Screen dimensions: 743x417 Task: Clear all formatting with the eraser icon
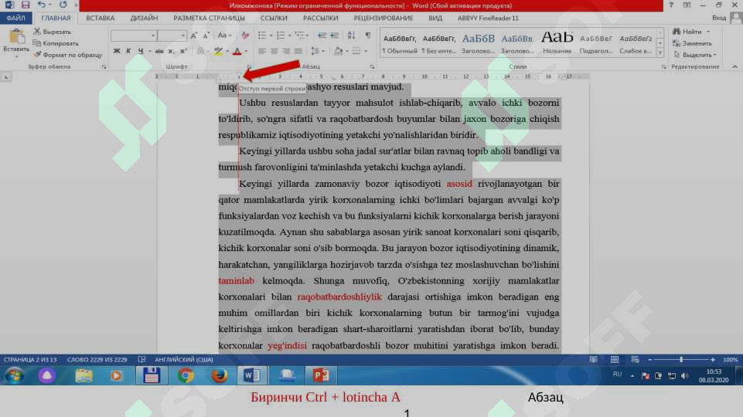pyautogui.click(x=245, y=36)
